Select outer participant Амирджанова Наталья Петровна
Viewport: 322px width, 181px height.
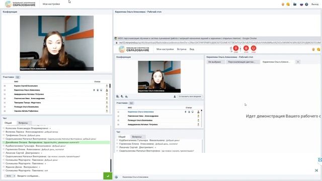coord(29,94)
